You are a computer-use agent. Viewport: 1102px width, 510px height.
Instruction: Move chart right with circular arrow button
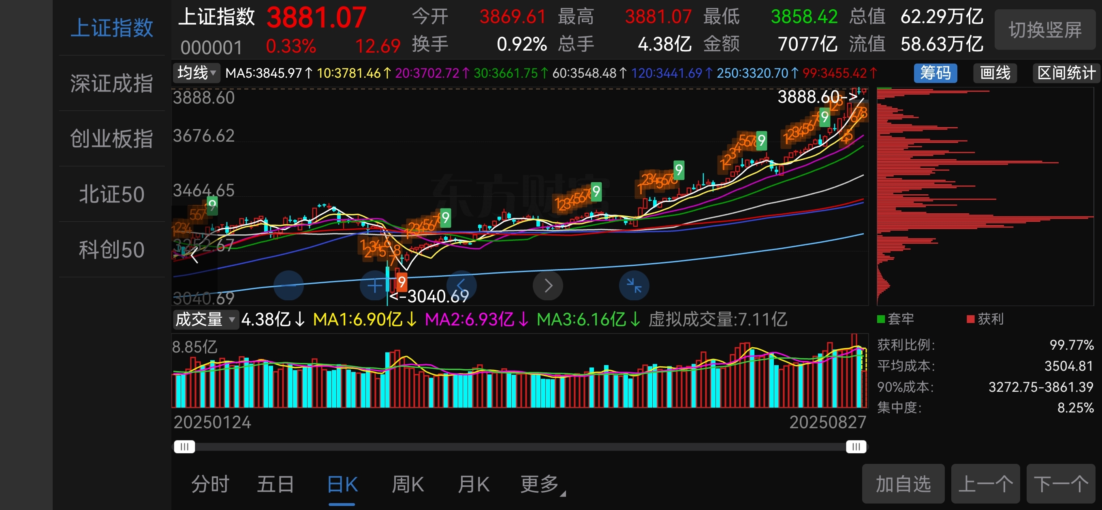coord(548,285)
